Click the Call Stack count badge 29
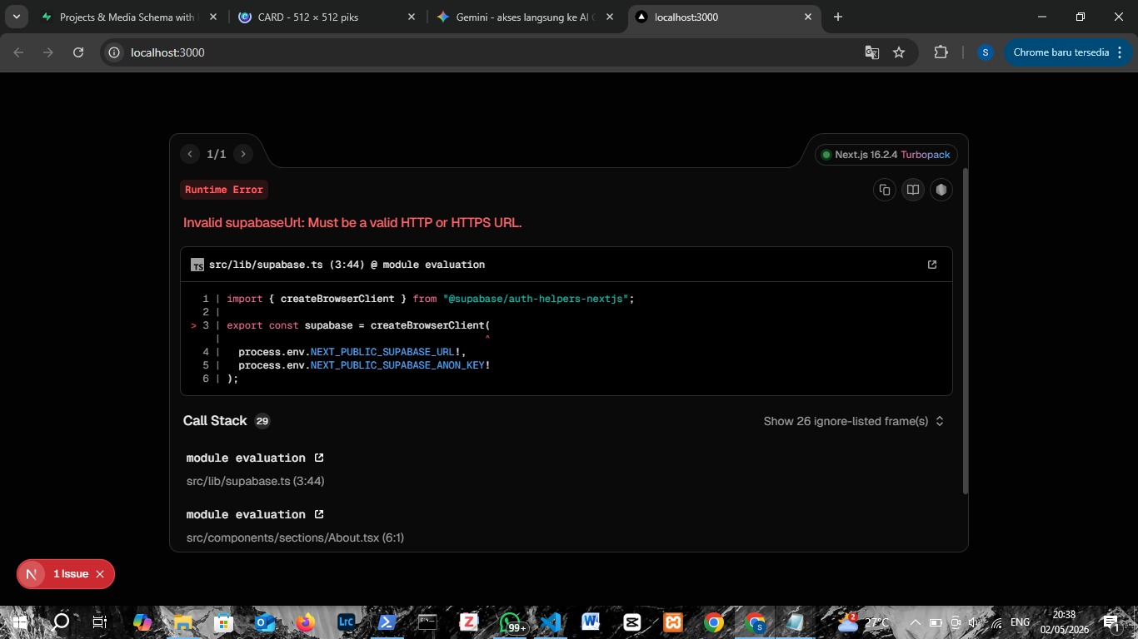 click(262, 421)
